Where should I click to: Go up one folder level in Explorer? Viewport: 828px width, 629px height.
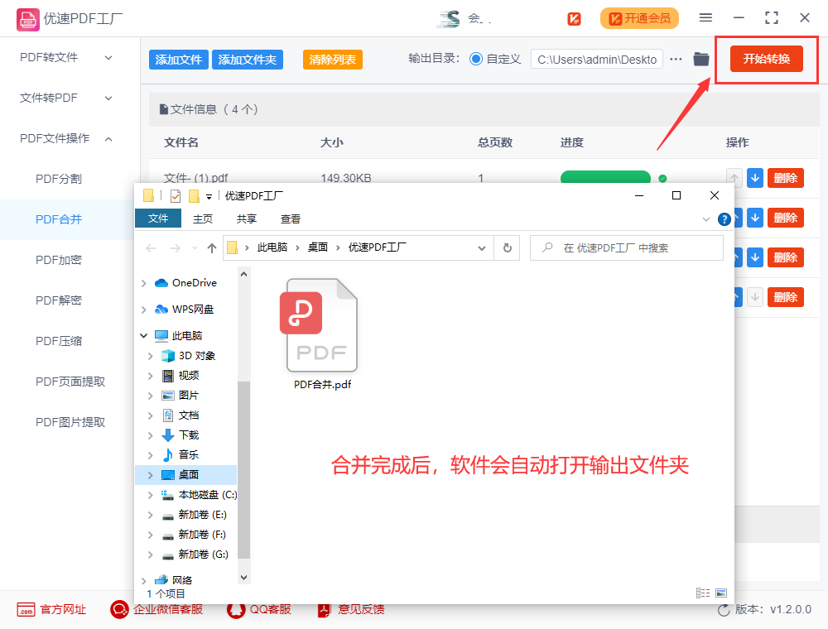[212, 248]
